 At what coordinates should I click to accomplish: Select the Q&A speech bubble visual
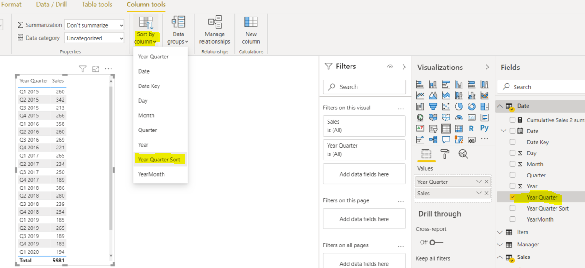[x=446, y=139]
